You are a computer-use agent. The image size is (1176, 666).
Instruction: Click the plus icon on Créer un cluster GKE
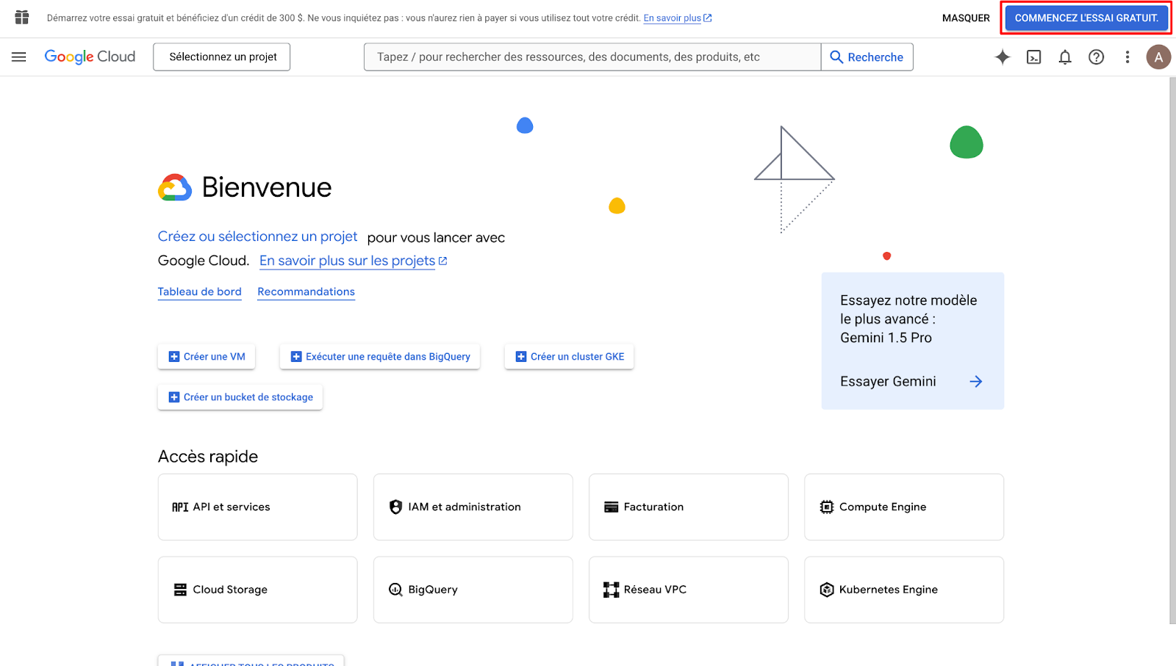coord(521,357)
